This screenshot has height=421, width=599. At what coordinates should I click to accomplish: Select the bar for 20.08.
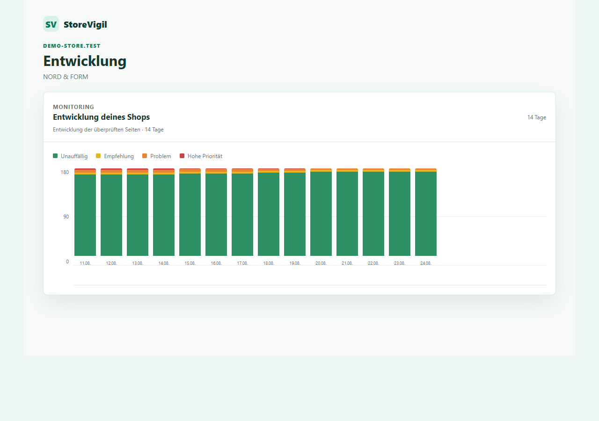(x=321, y=212)
